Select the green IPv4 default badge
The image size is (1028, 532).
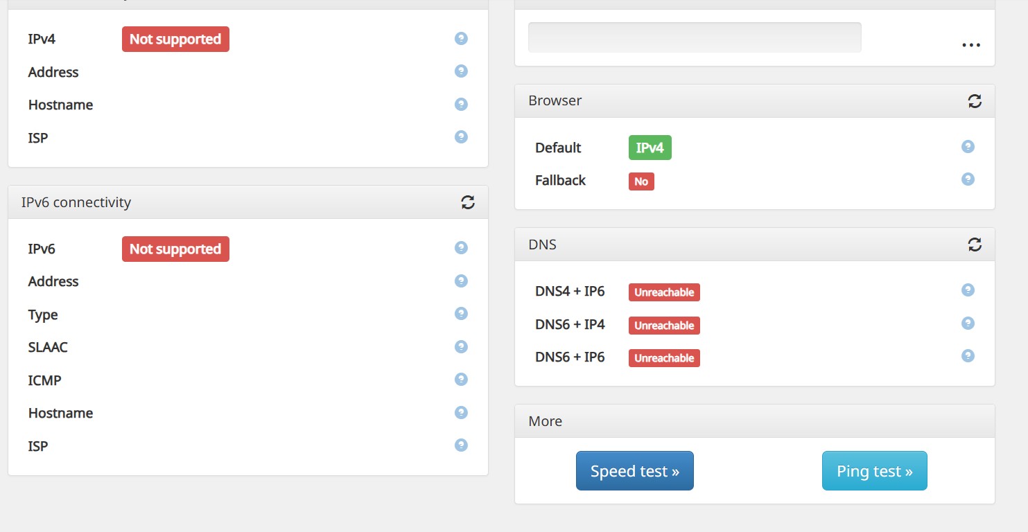pos(650,148)
